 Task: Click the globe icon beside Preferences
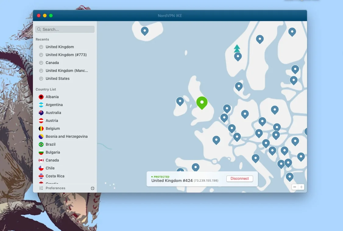pos(93,188)
